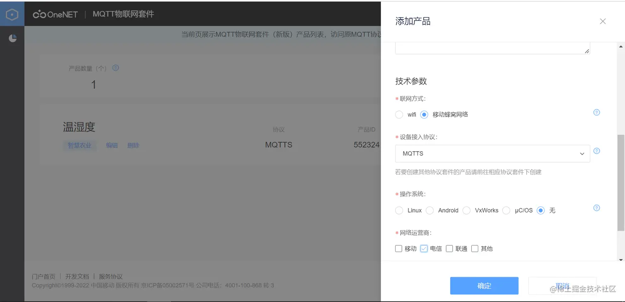Choose Android operating system option
Screen dimensions: 625x302
point(430,210)
